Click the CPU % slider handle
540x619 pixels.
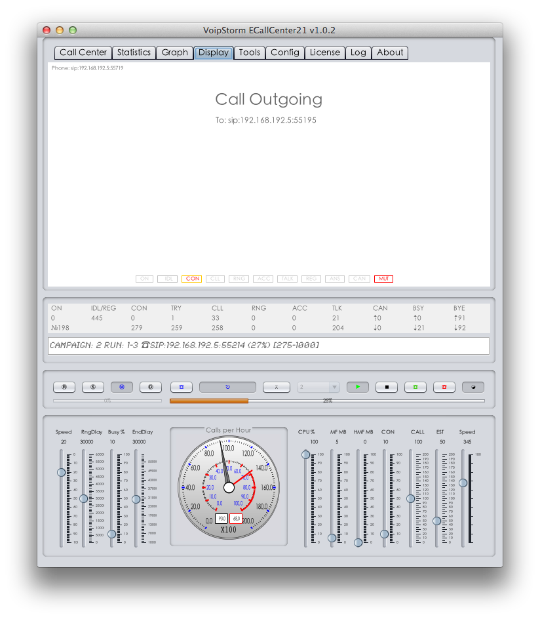[305, 455]
